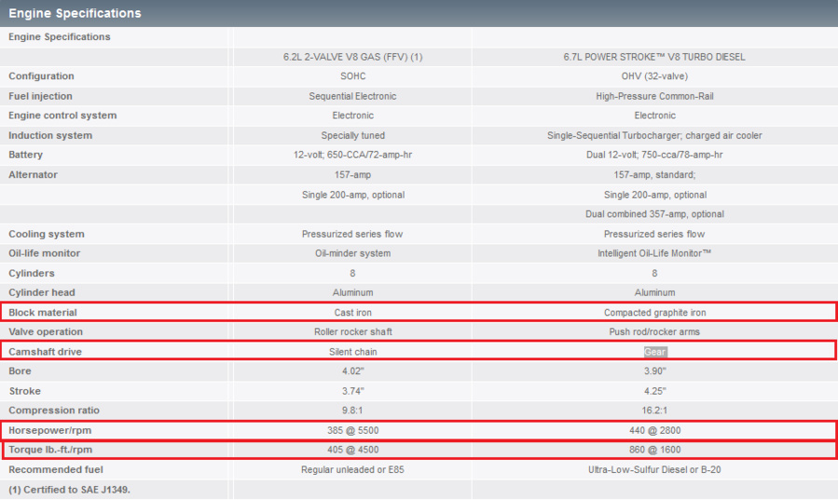Select the 'Silent chain' camshaft value
Image resolution: width=838 pixels, height=500 pixels.
pyautogui.click(x=352, y=352)
